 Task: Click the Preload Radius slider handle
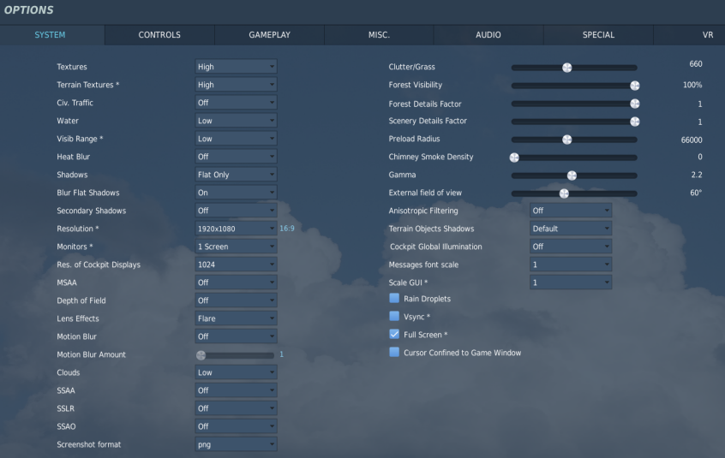click(x=566, y=140)
